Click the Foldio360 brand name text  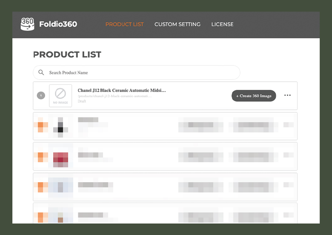point(58,24)
